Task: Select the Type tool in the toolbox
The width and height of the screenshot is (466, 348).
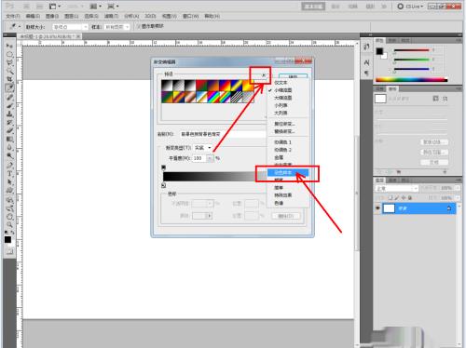Action: (x=9, y=173)
